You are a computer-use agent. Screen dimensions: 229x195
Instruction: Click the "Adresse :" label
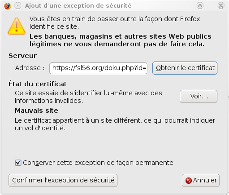pyautogui.click(x=30, y=68)
